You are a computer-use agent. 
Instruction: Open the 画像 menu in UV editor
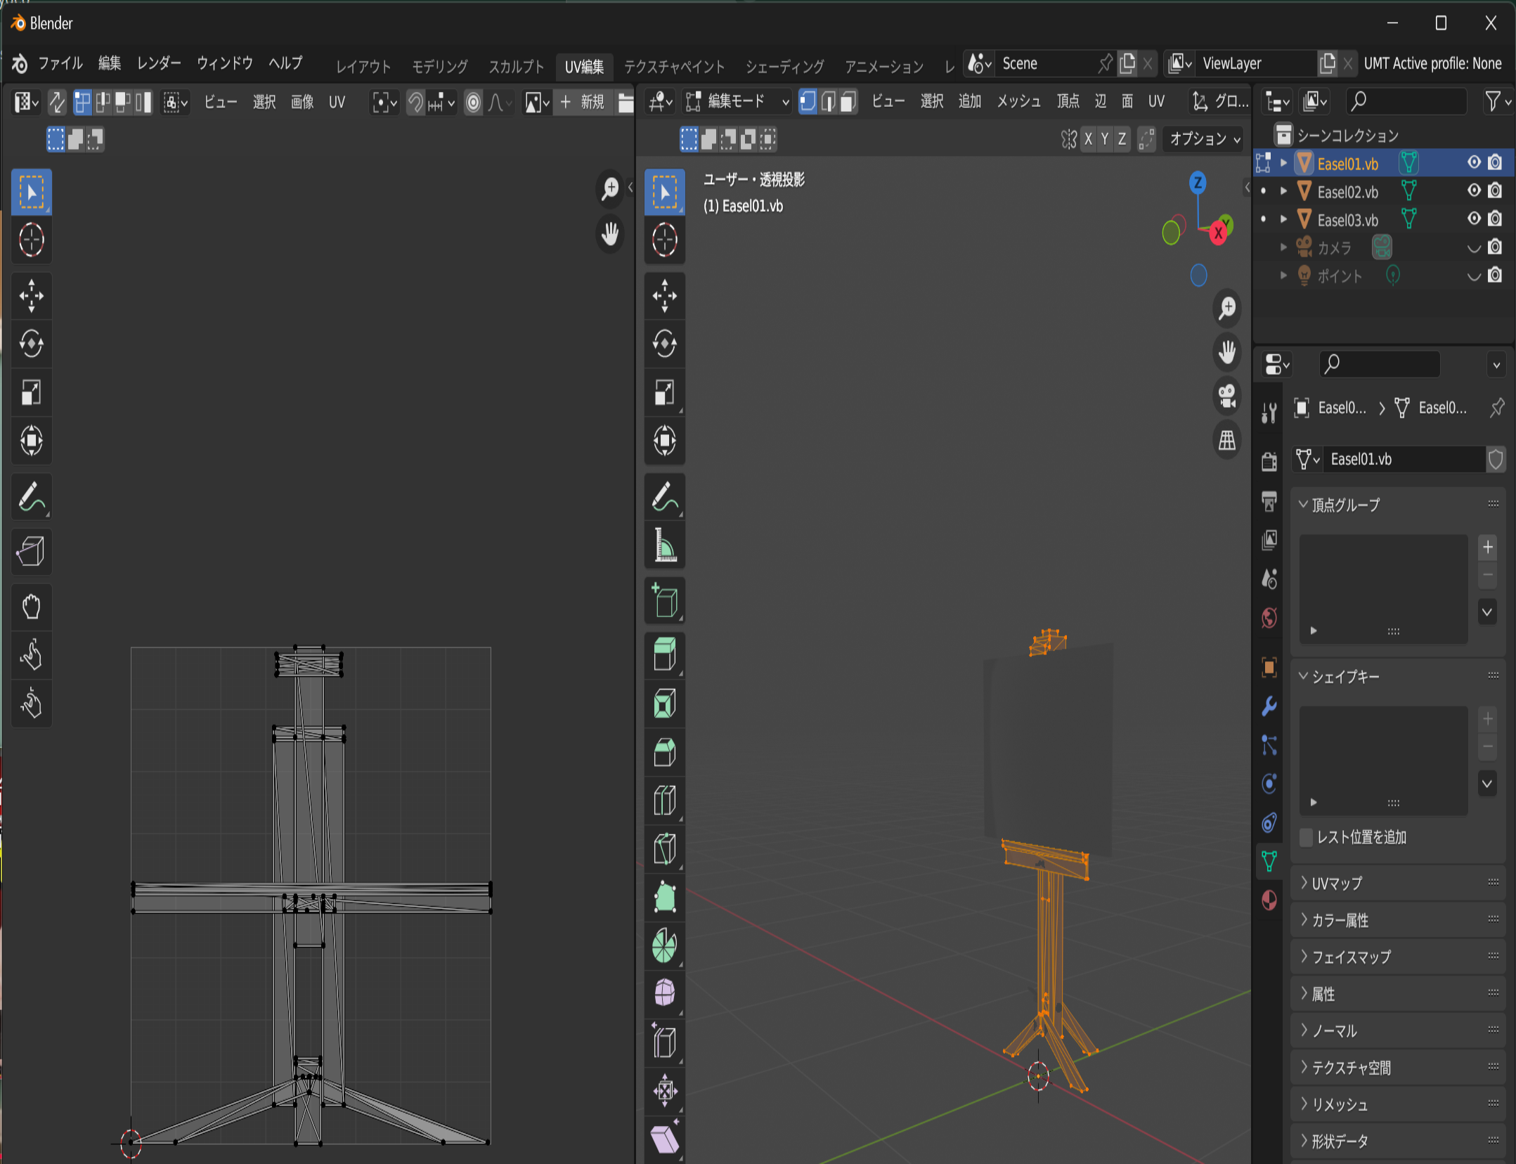pyautogui.click(x=302, y=103)
